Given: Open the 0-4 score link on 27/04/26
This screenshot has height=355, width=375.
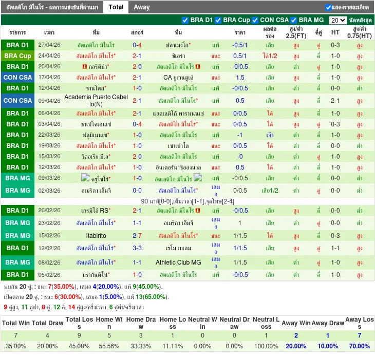Looking at the screenshot, I should [137, 45].
